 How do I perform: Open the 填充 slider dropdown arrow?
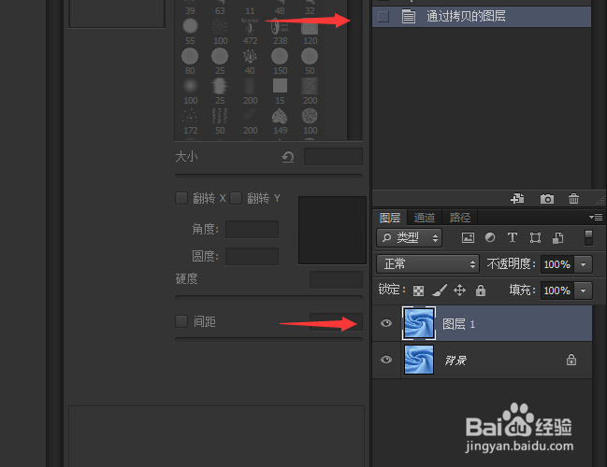(x=583, y=290)
